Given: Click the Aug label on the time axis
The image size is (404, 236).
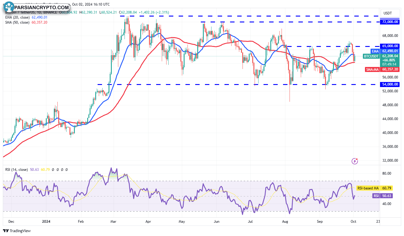Looking at the screenshot, I should coord(285,221).
